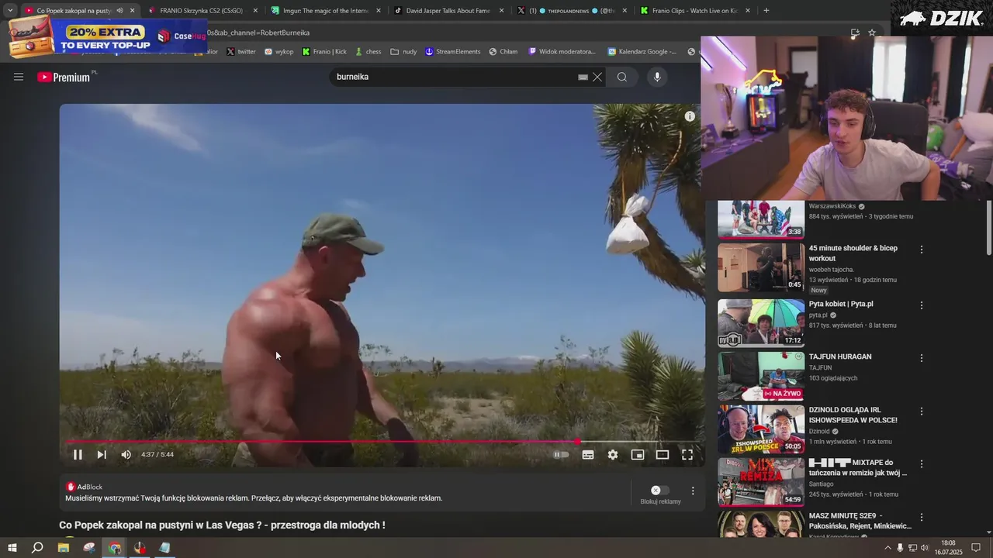Toggle subtitles in the video player
The width and height of the screenshot is (993, 558).
pyautogui.click(x=588, y=455)
